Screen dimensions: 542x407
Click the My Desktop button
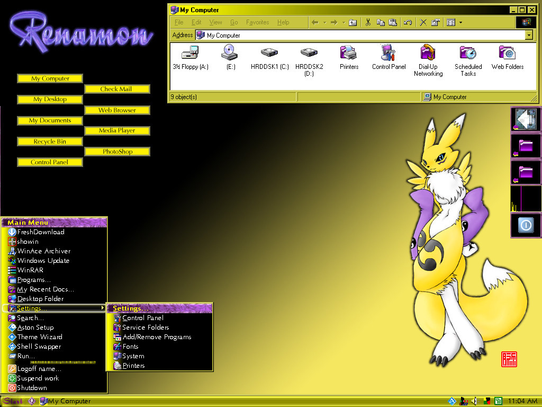[x=50, y=99]
